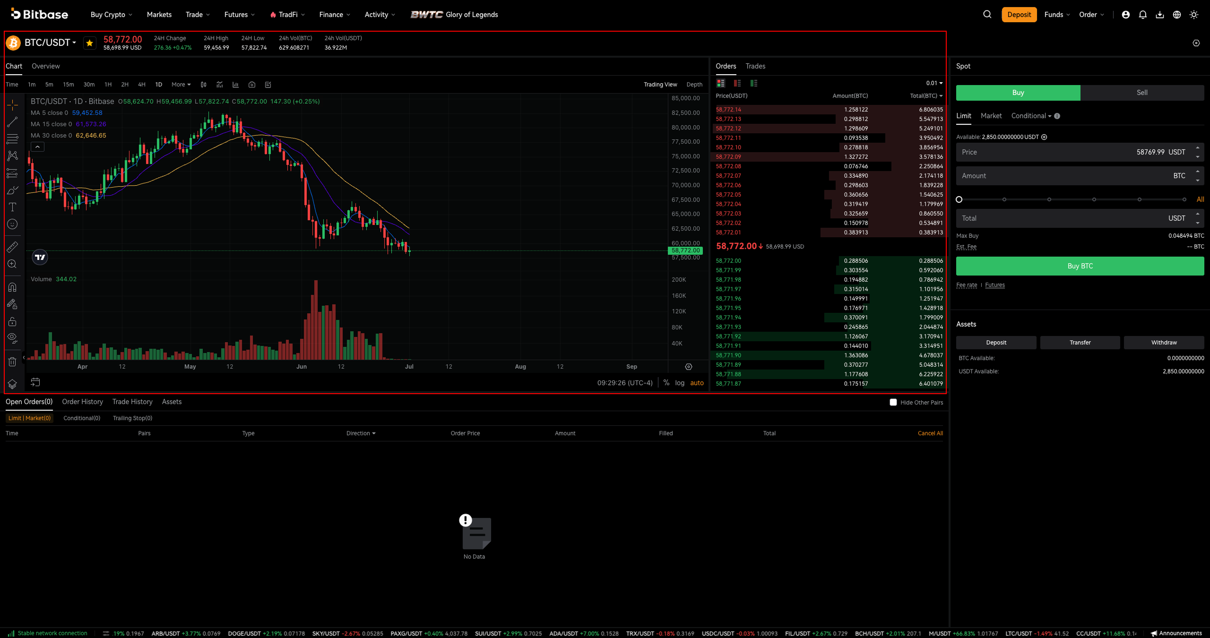Expand the Buy Crypto menu

point(112,15)
